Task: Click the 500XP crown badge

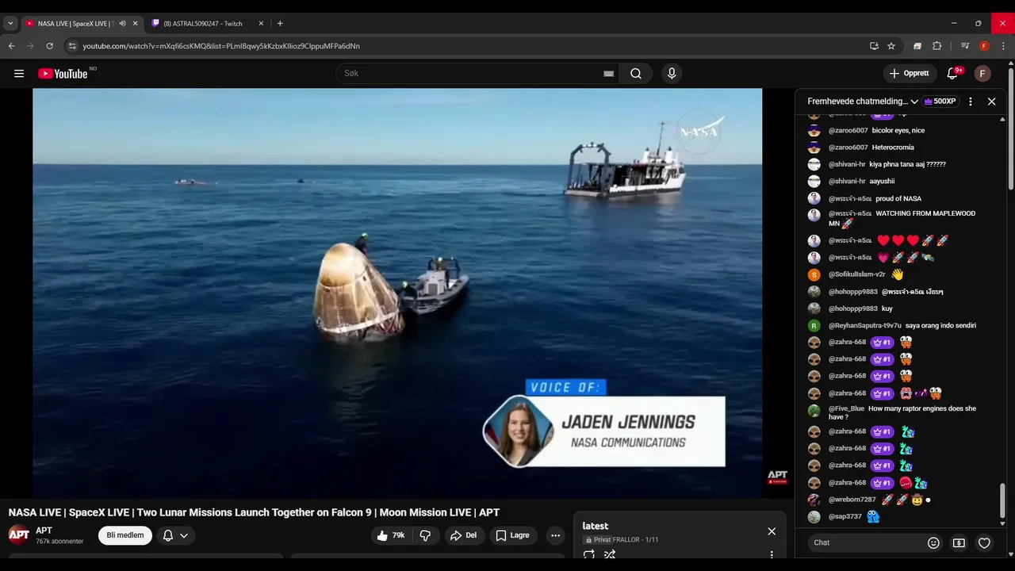Action: pos(940,102)
